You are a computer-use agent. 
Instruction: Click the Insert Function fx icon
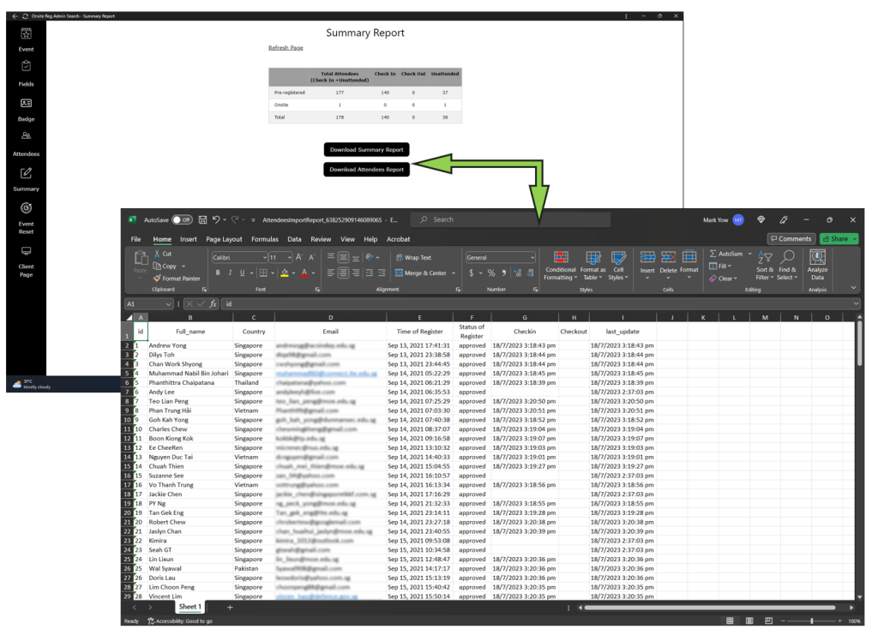coord(213,304)
